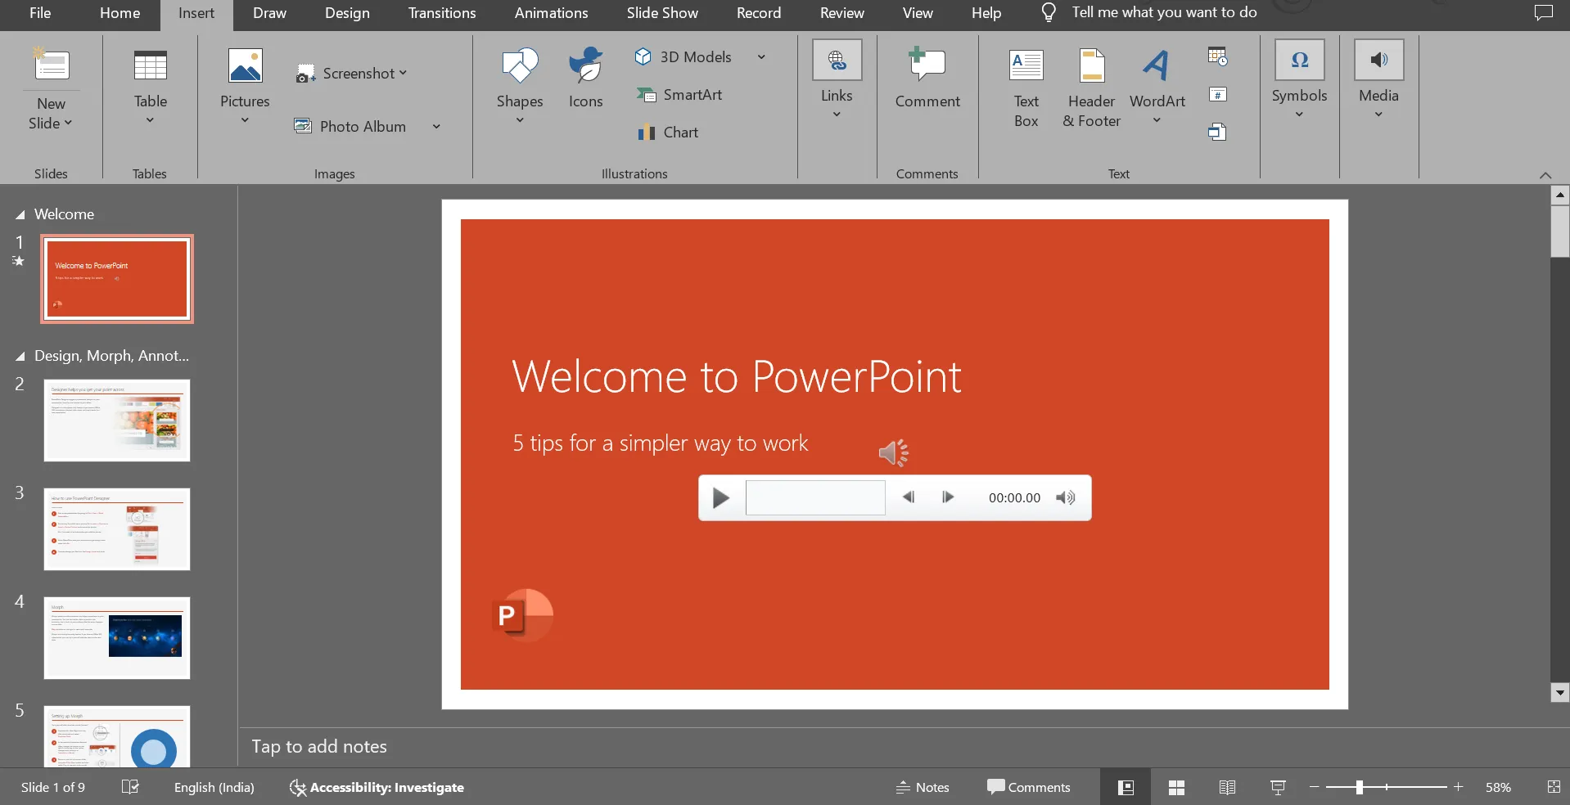Open spell check icon in status bar
This screenshot has height=805, width=1570.
[130, 787]
